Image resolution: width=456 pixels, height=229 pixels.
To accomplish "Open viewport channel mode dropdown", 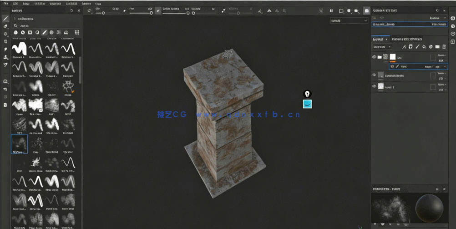I will (x=349, y=20).
